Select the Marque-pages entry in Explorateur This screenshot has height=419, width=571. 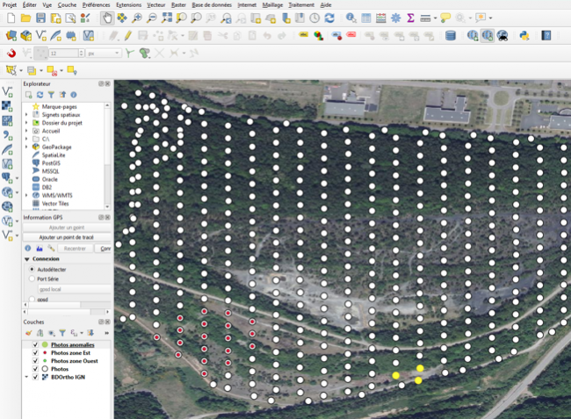point(59,106)
